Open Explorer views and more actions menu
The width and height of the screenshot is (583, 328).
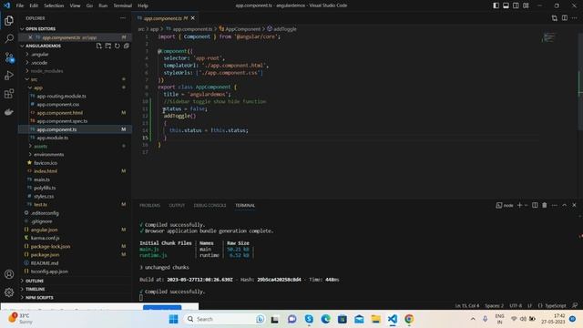coord(123,18)
